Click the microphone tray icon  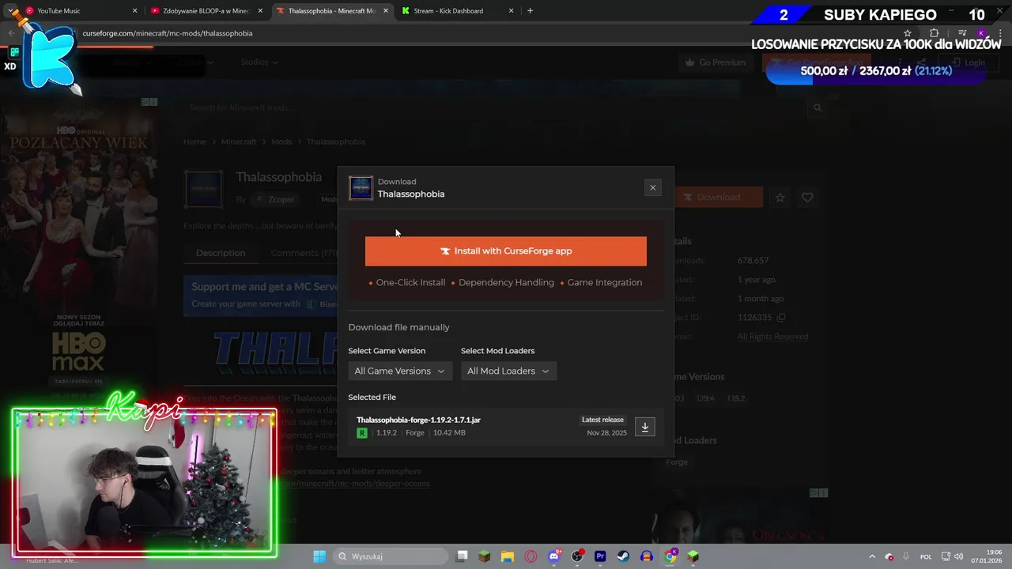(x=906, y=556)
